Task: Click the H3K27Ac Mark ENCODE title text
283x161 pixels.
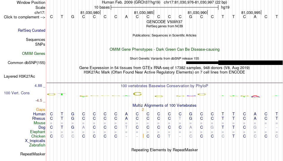Action: (164, 72)
